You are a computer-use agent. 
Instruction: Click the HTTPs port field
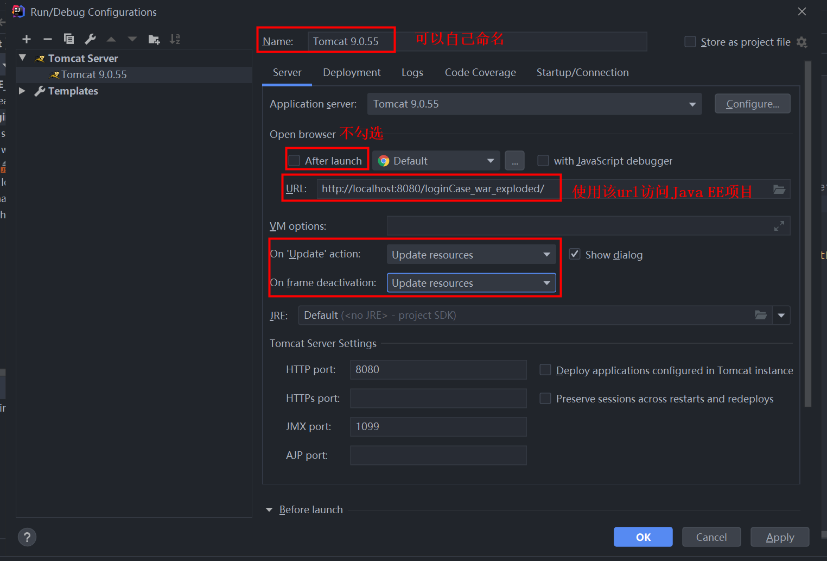click(x=438, y=398)
